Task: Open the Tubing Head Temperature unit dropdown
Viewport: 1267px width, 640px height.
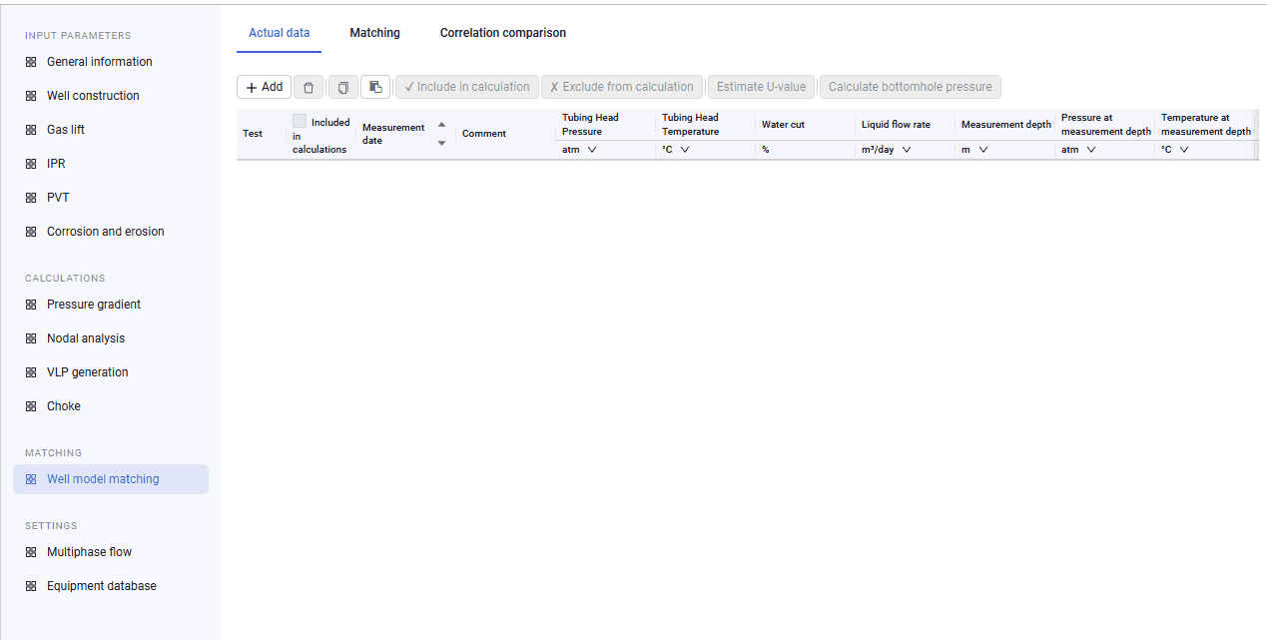Action: pos(676,150)
